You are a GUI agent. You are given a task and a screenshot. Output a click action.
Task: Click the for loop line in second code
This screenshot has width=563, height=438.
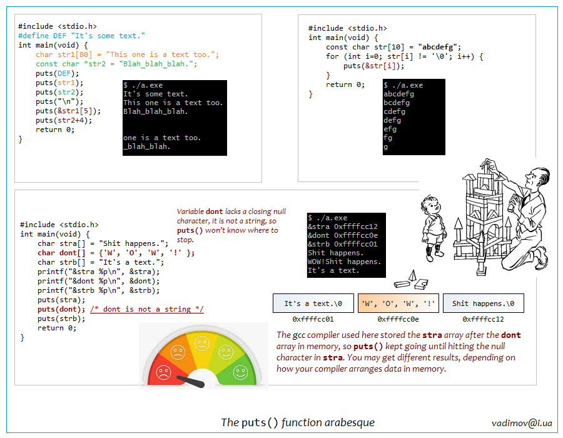click(x=405, y=56)
